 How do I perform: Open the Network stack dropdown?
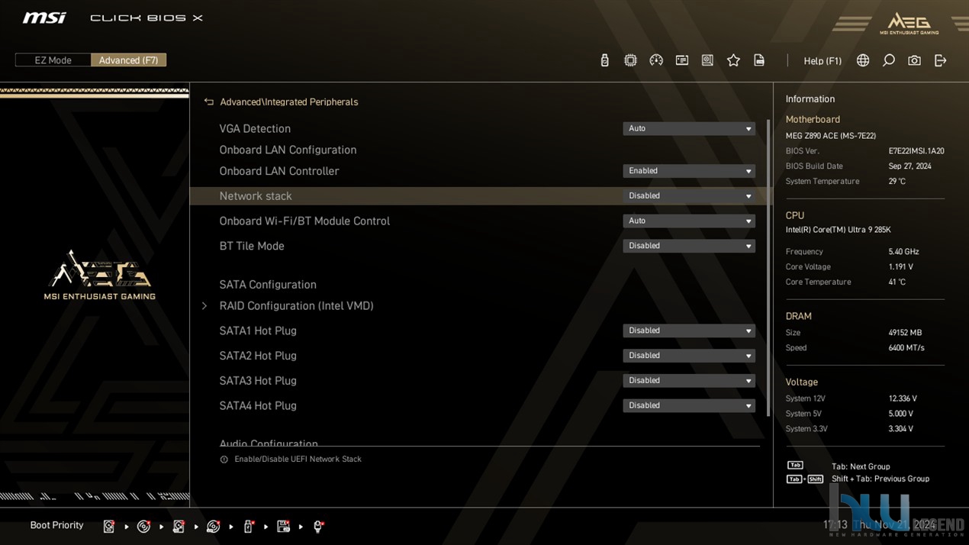tap(689, 196)
